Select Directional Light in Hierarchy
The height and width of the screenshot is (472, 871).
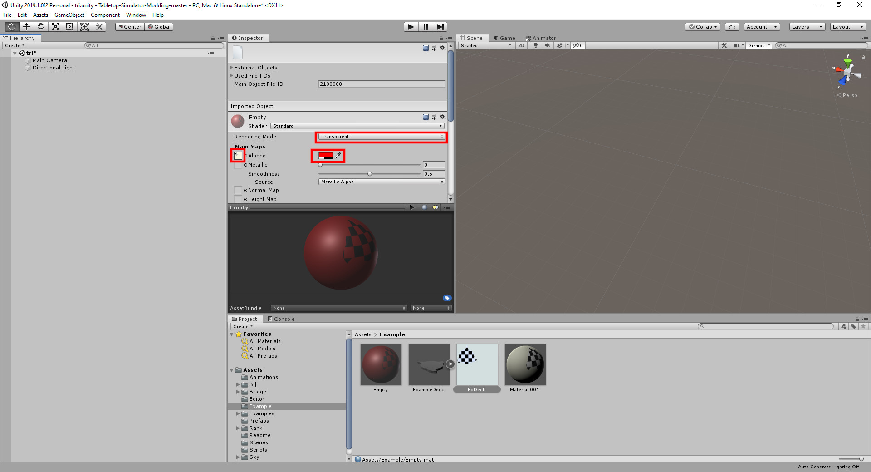(54, 68)
